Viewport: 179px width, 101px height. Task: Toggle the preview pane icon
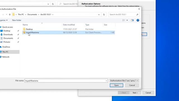[x=132, y=20]
